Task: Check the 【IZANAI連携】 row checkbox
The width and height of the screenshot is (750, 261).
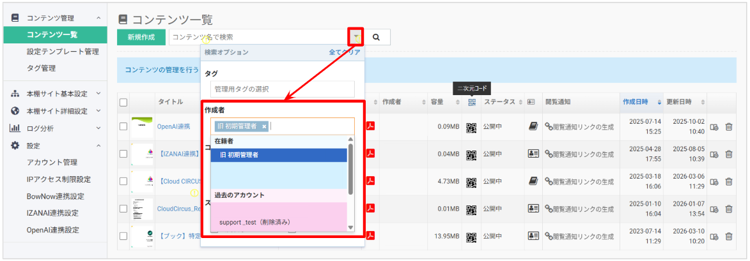Action: pyautogui.click(x=123, y=154)
